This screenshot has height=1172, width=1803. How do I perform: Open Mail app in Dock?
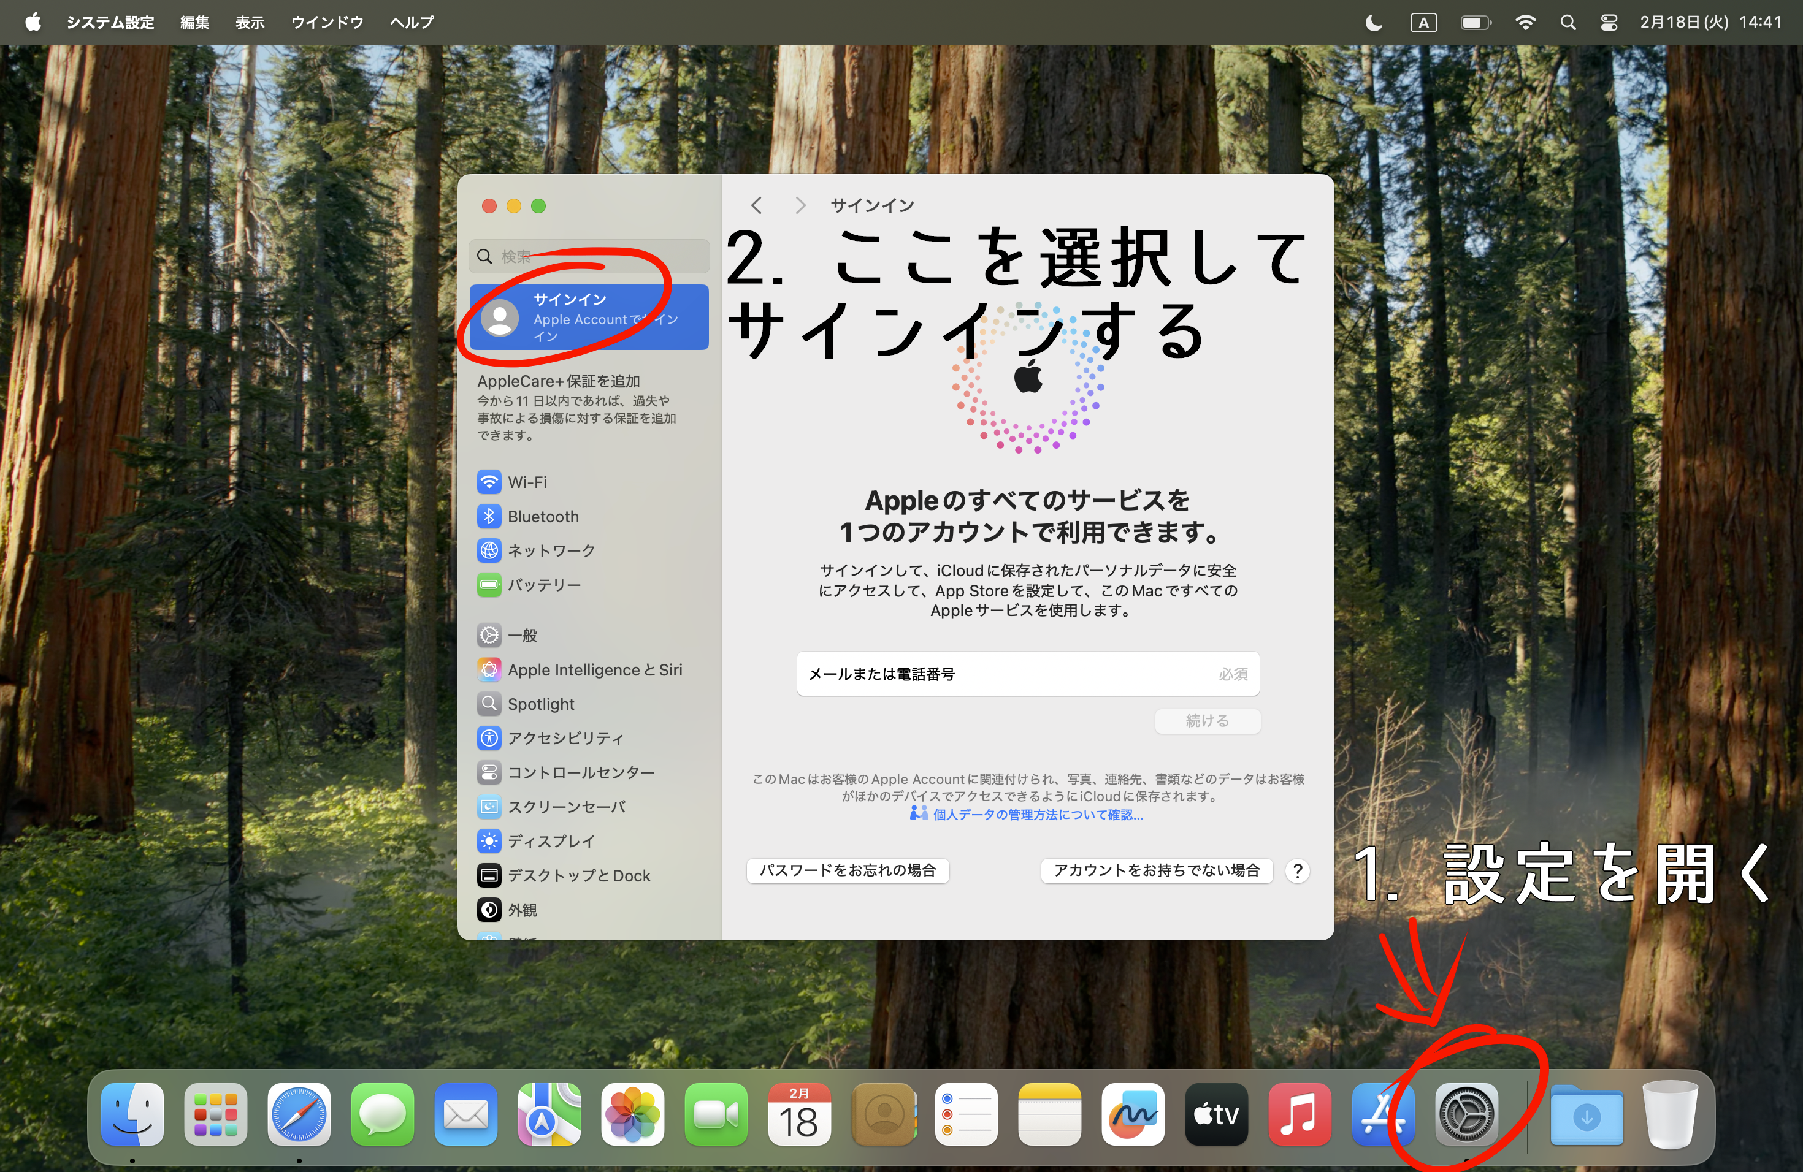coord(466,1114)
